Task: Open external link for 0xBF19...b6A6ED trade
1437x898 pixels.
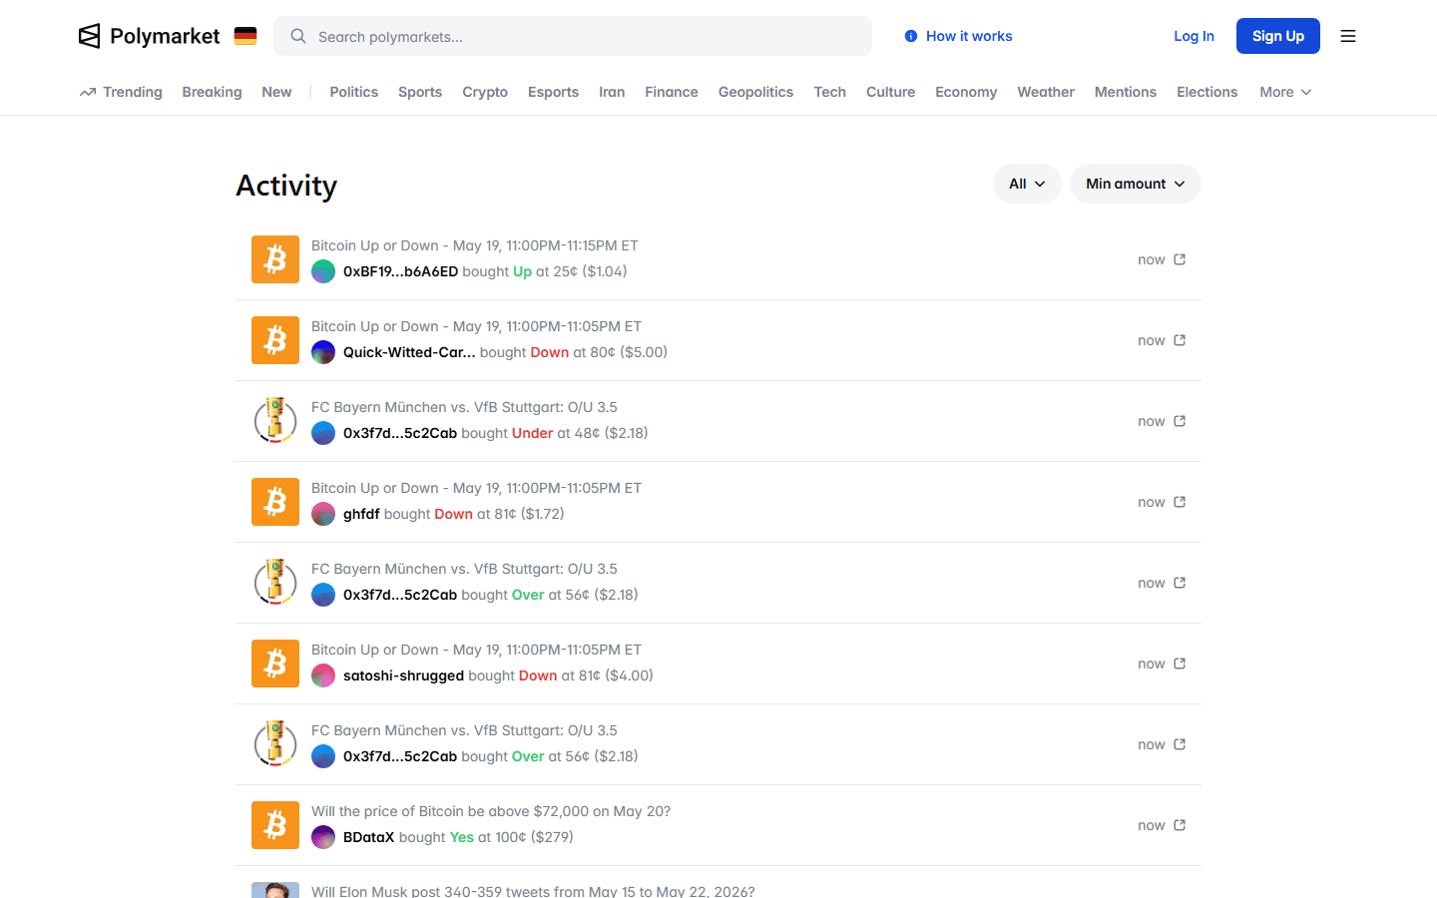Action: pyautogui.click(x=1180, y=259)
